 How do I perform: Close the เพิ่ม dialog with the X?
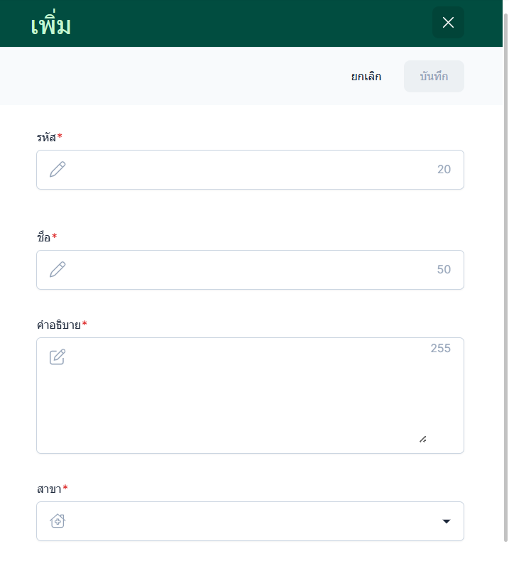click(x=448, y=23)
